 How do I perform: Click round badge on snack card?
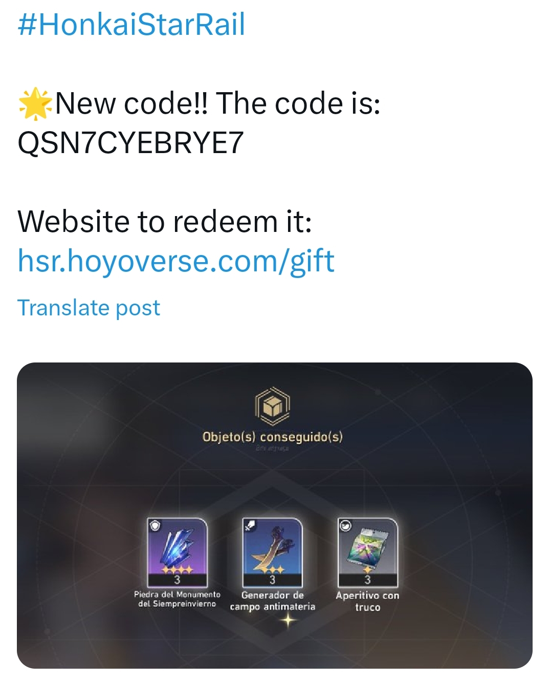coord(345,525)
